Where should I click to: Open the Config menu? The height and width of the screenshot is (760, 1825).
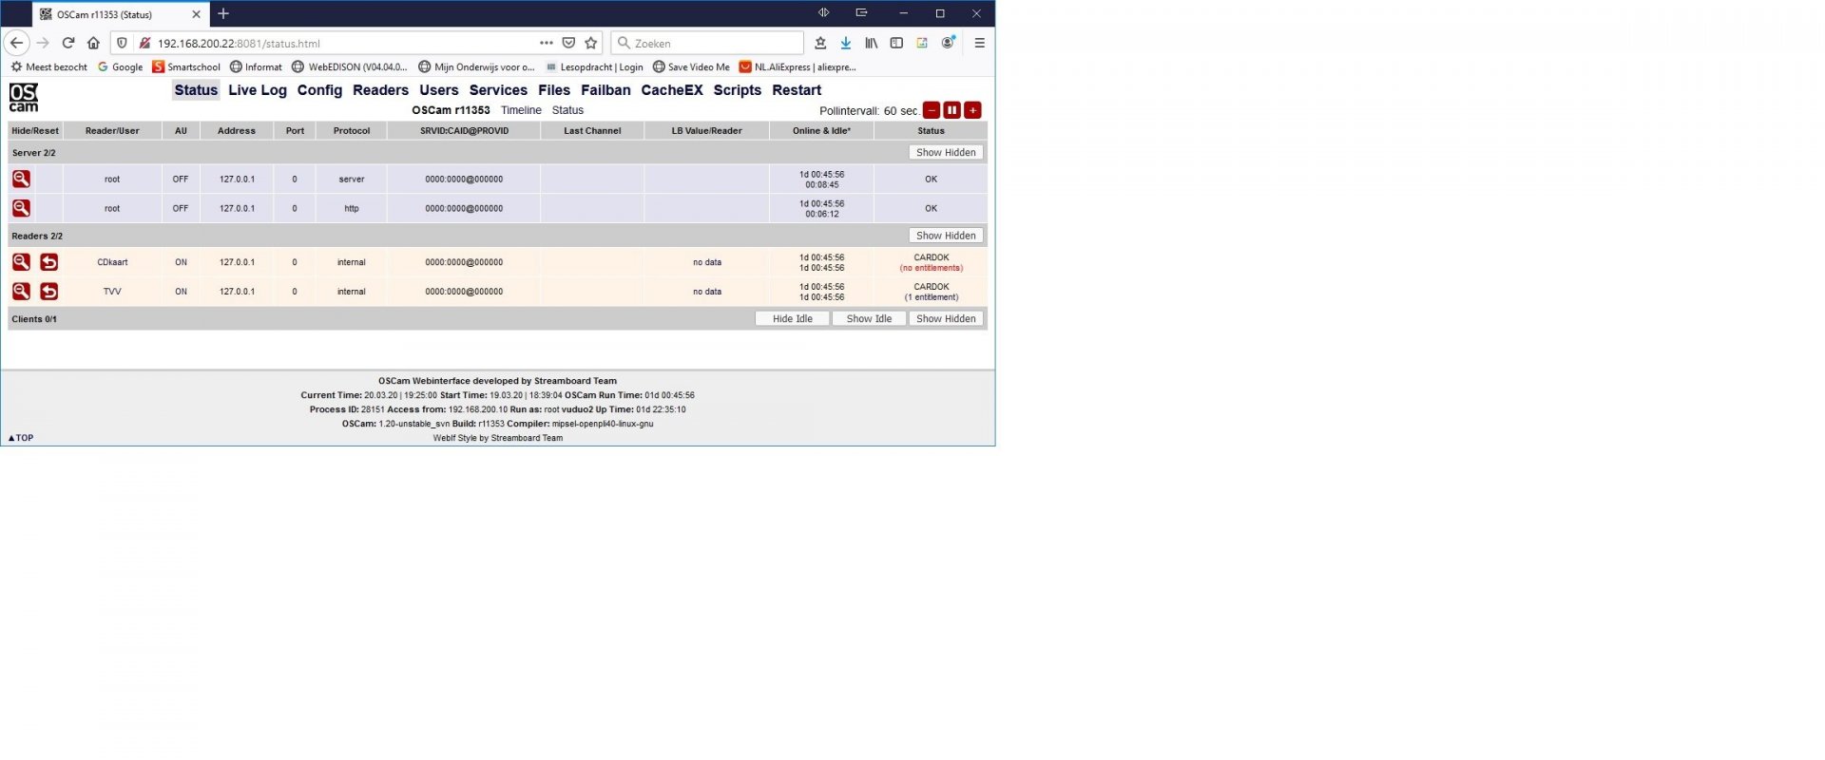pos(319,90)
